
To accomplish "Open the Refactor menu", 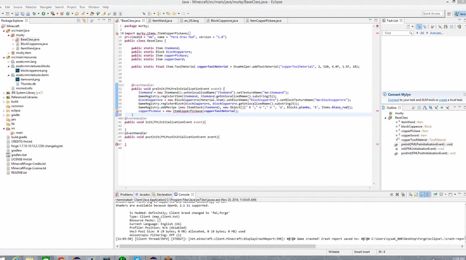I will tap(31, 7).
